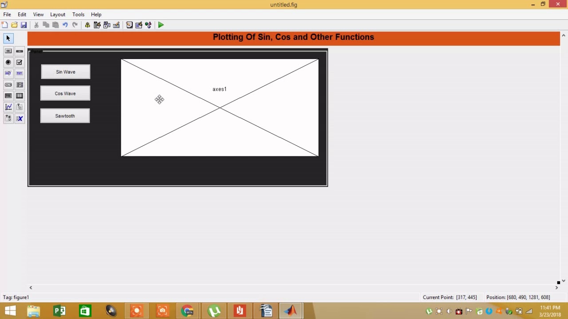
Task: Pick the Slider component in the palette
Action: point(20,51)
